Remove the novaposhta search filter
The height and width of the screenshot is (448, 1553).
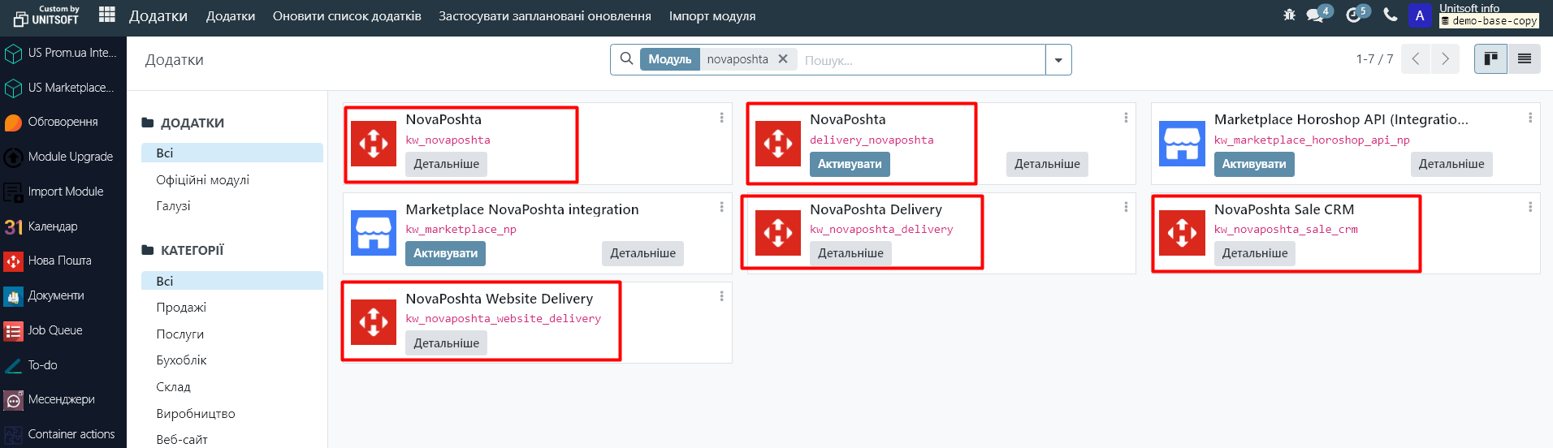[783, 59]
